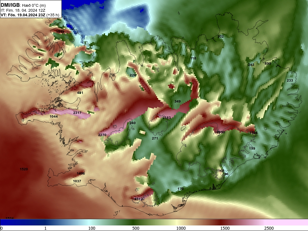This screenshot has width=308, height=231.
Task: Click the map value 233
Action: pos(290,80)
